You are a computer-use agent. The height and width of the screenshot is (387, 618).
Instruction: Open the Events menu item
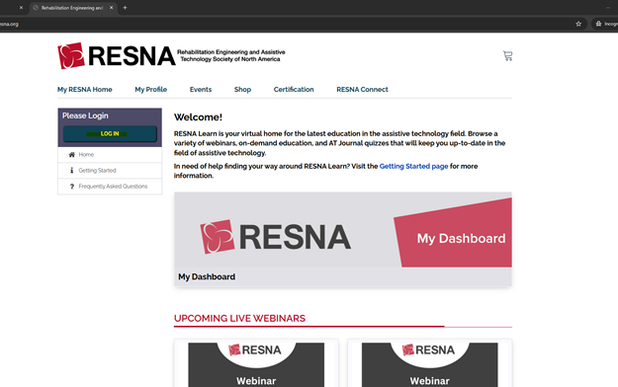(201, 90)
